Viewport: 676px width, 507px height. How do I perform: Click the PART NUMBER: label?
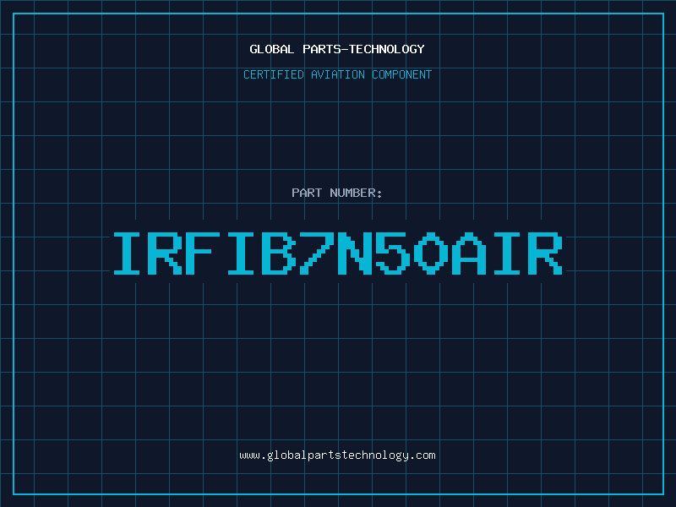(337, 193)
